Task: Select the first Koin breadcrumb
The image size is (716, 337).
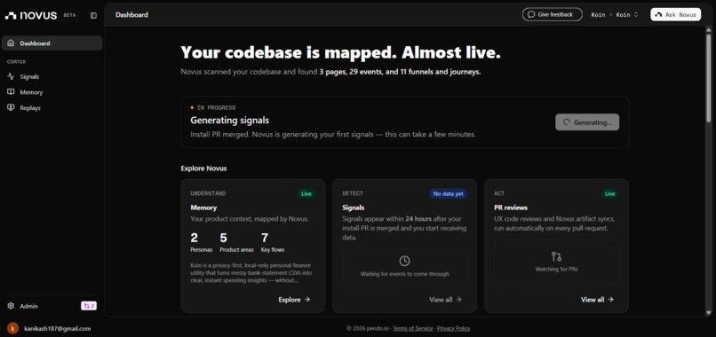Action: (x=598, y=14)
